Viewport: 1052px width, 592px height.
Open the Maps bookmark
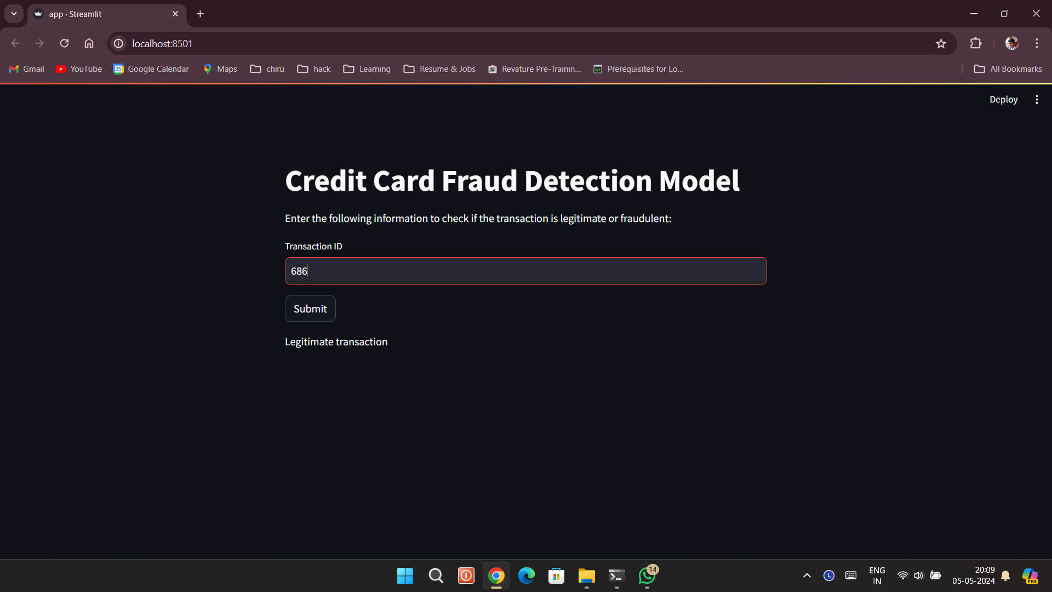click(220, 69)
